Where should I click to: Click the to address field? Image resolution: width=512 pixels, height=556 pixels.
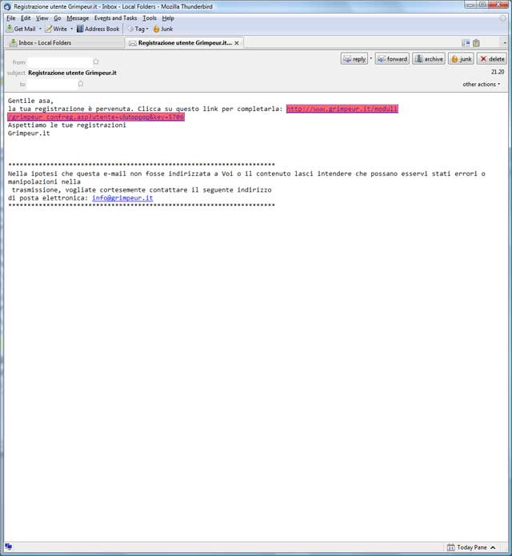coord(52,85)
